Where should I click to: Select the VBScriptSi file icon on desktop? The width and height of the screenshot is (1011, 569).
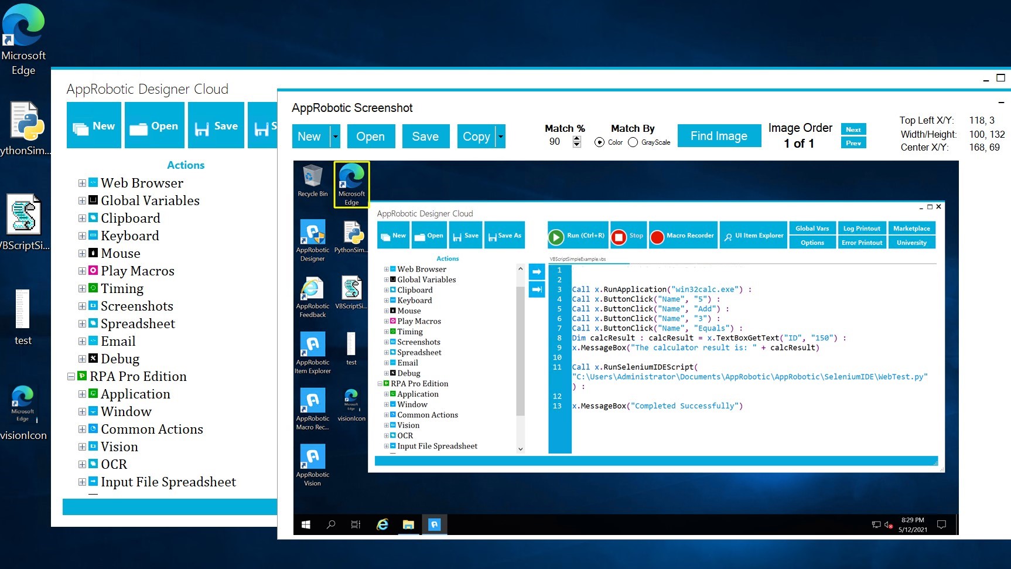pos(24,222)
